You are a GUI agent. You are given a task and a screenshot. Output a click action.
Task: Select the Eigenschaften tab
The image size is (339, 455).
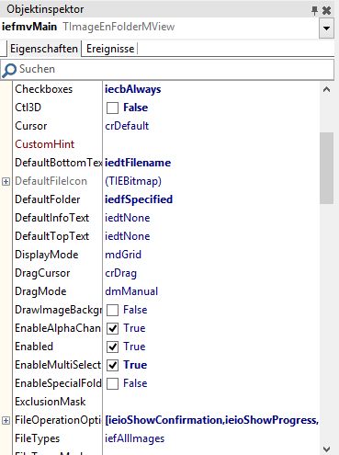tap(44, 49)
